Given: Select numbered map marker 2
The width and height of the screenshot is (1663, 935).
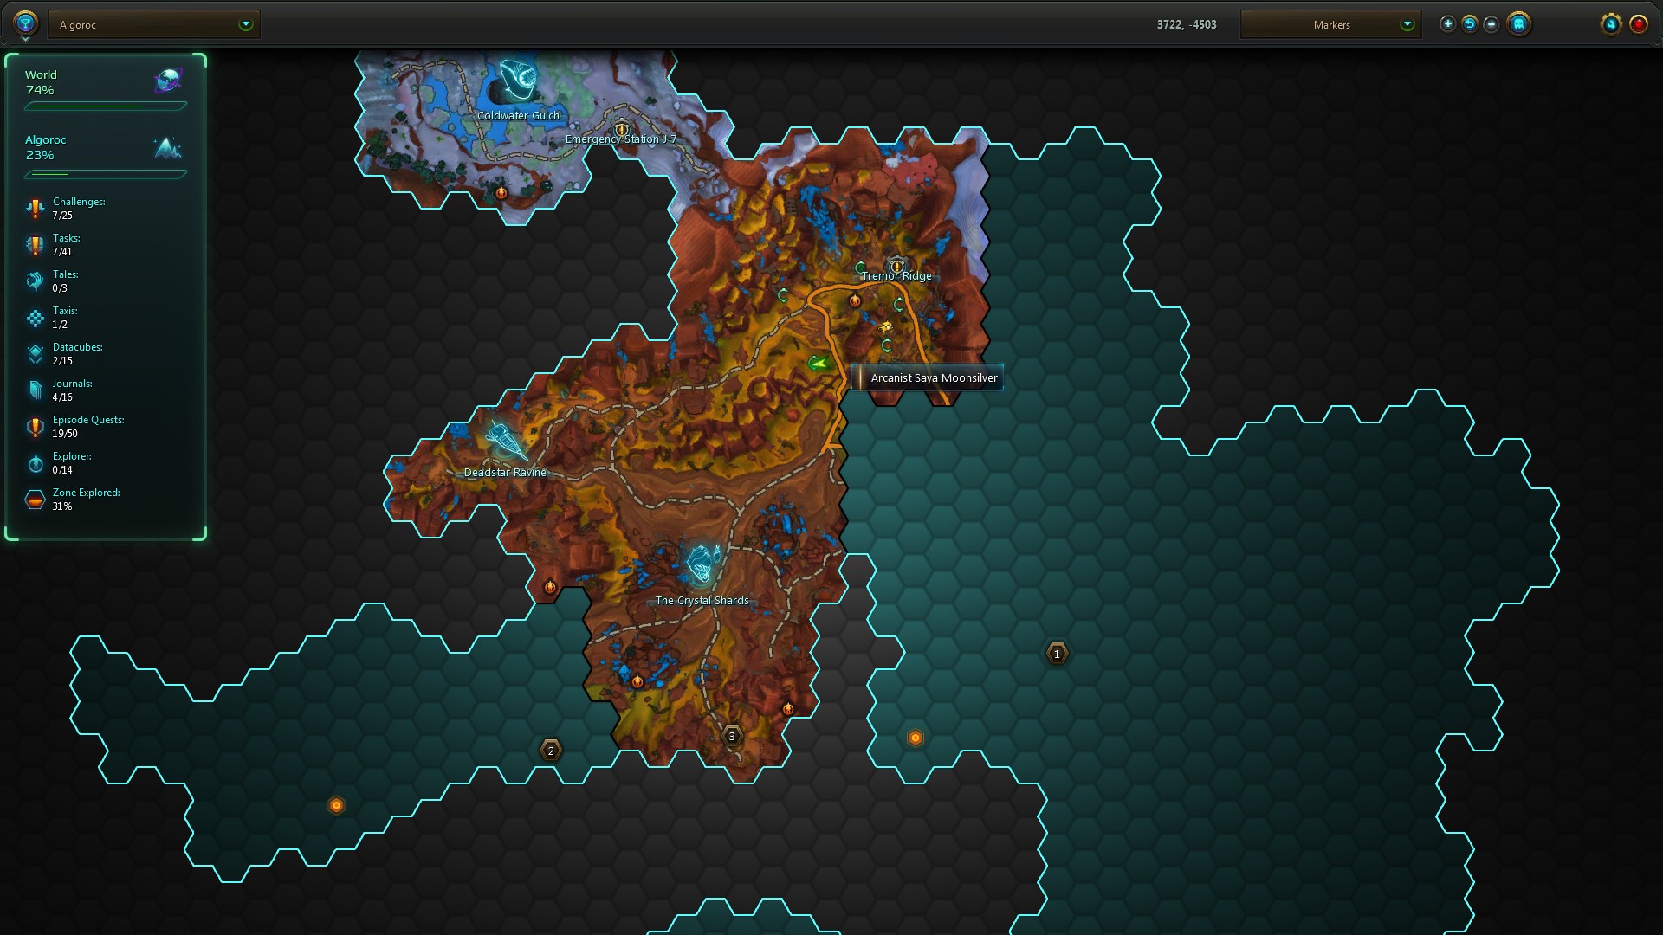Looking at the screenshot, I should click(551, 751).
